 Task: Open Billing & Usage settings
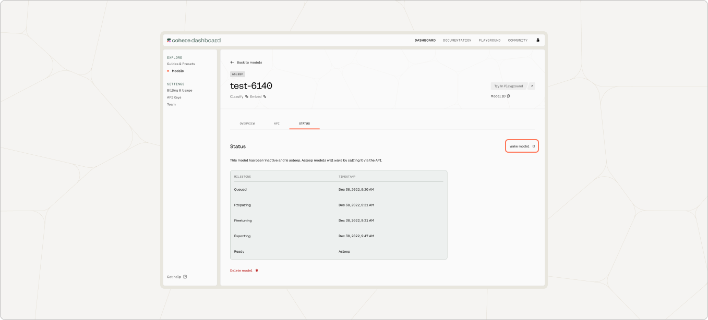coord(179,90)
